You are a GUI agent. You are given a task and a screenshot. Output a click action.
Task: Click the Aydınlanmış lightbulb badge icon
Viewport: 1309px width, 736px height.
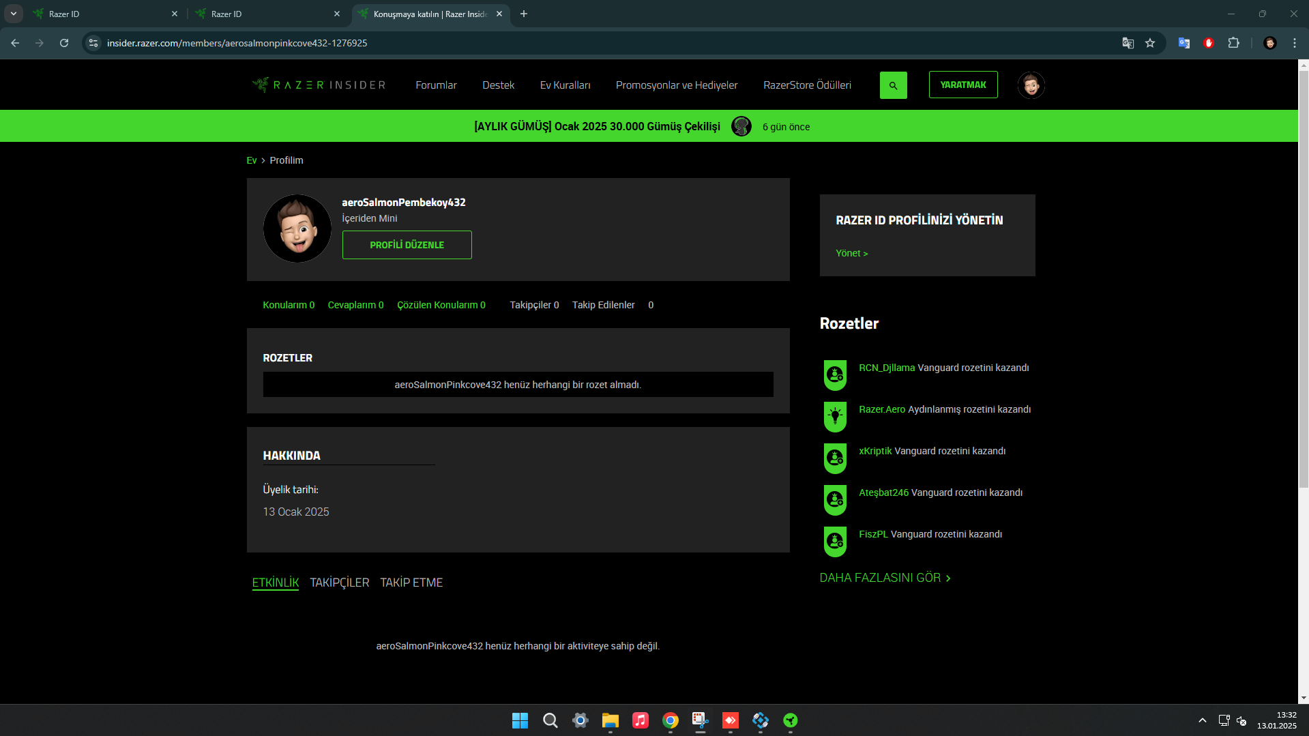click(x=835, y=417)
